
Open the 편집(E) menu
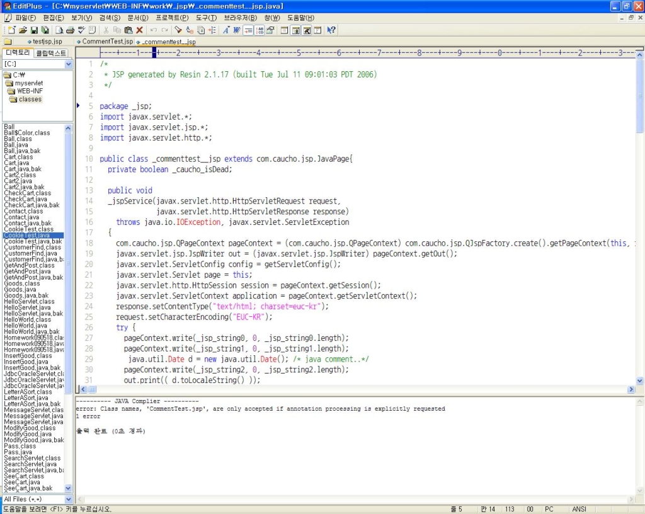(x=54, y=18)
